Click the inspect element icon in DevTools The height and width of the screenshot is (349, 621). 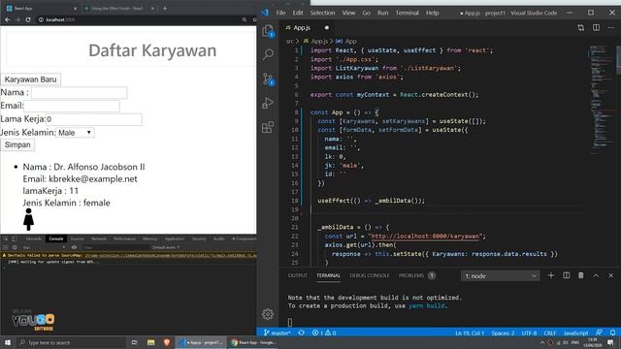(6, 238)
